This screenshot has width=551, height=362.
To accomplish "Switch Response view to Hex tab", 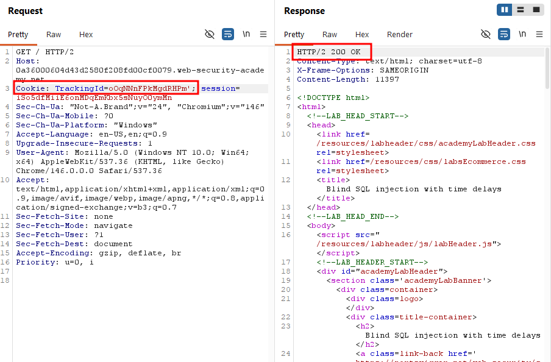I will (x=362, y=35).
